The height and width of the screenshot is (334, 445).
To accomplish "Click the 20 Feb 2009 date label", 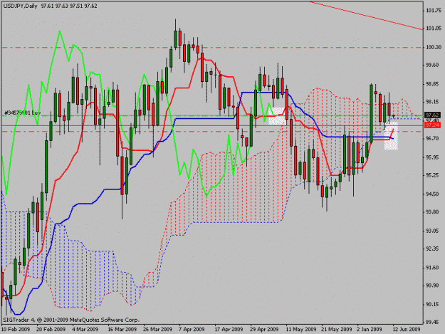I will coord(51,330).
